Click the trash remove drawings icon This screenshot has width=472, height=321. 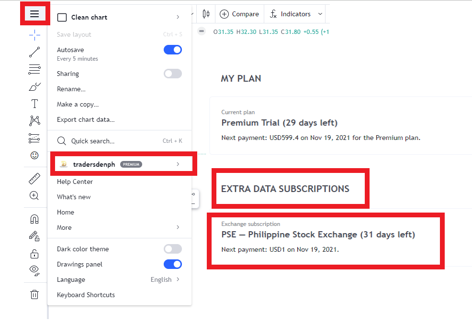34,294
